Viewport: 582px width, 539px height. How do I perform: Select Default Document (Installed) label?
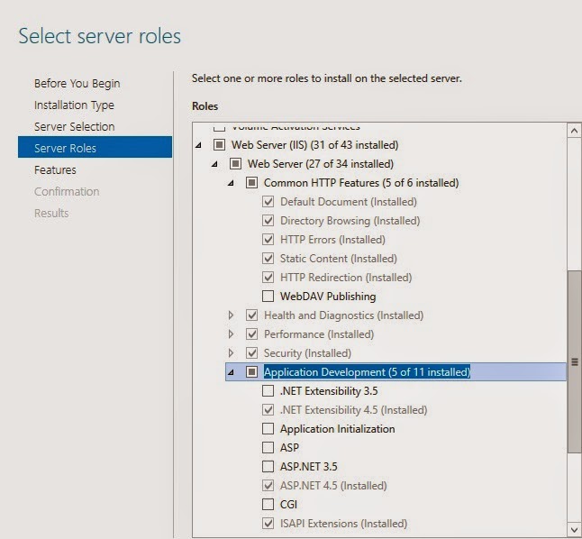(348, 202)
